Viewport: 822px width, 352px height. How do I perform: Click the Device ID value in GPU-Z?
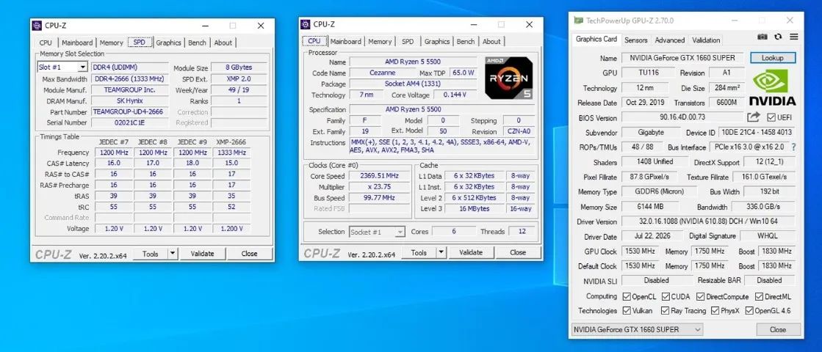757,133
